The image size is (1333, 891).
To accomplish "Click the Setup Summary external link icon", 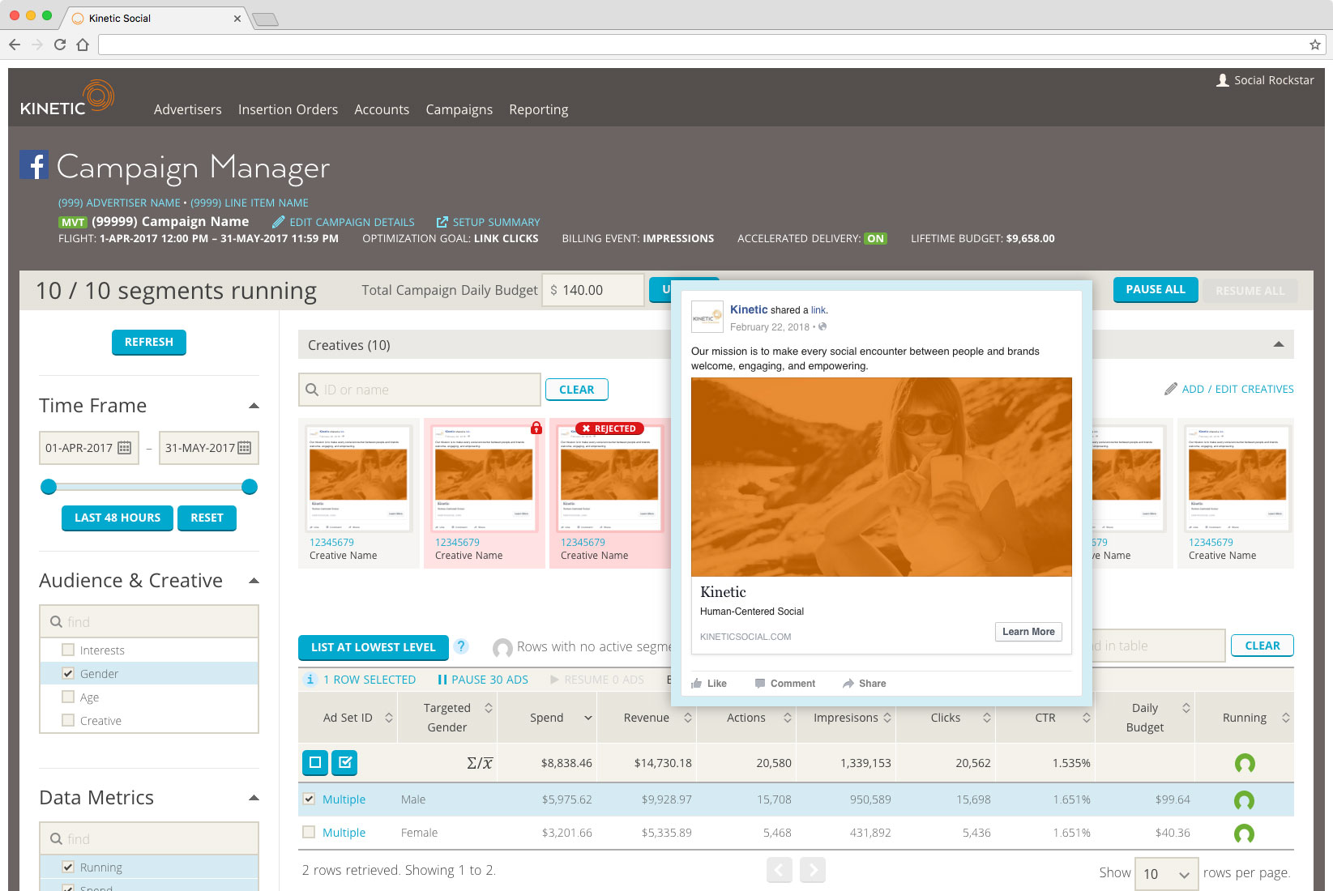I will point(442,222).
